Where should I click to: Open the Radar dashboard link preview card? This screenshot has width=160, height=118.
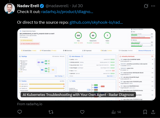tap(86, 64)
